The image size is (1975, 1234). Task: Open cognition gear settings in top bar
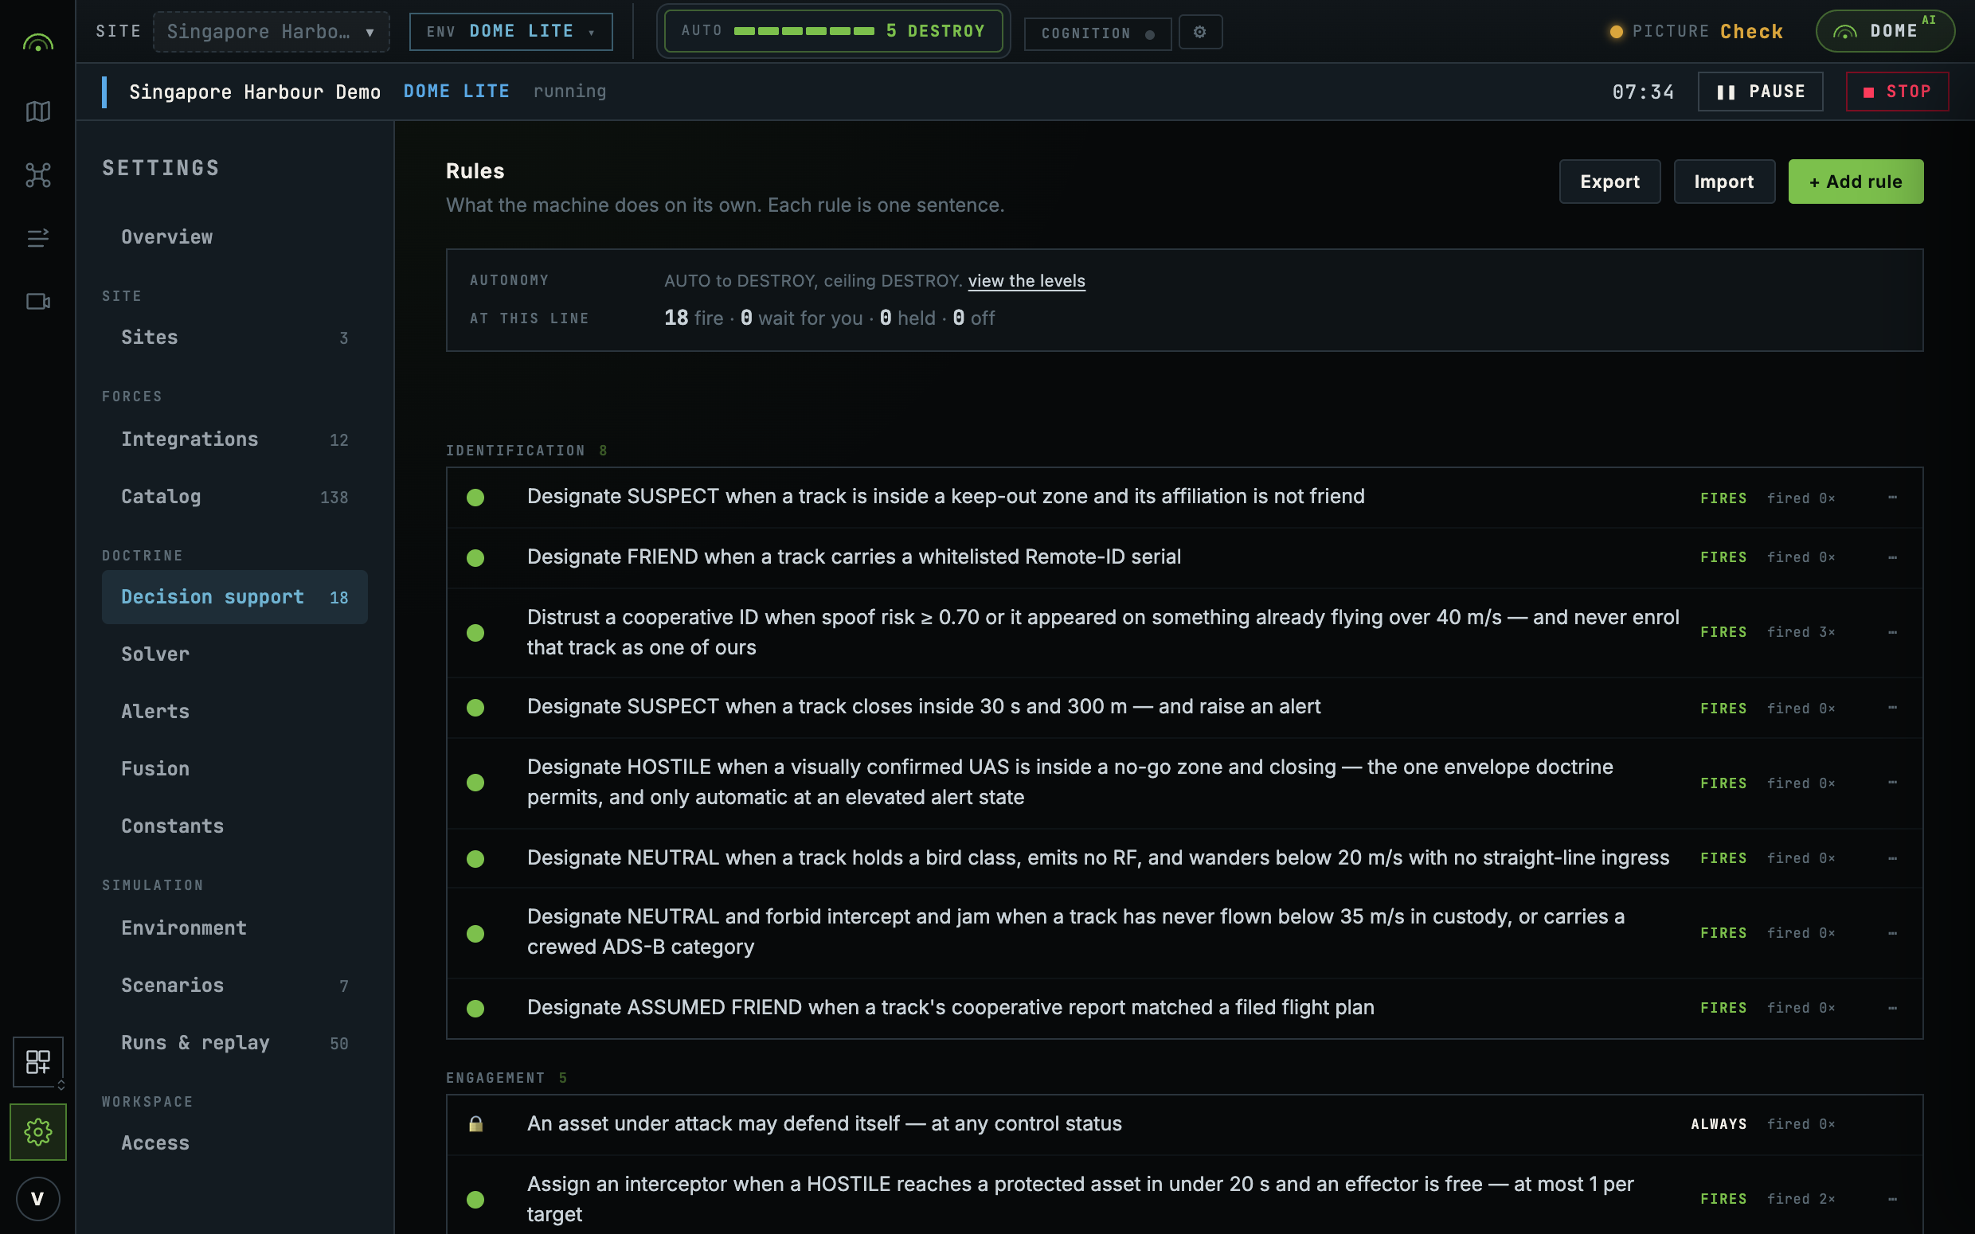click(x=1199, y=32)
